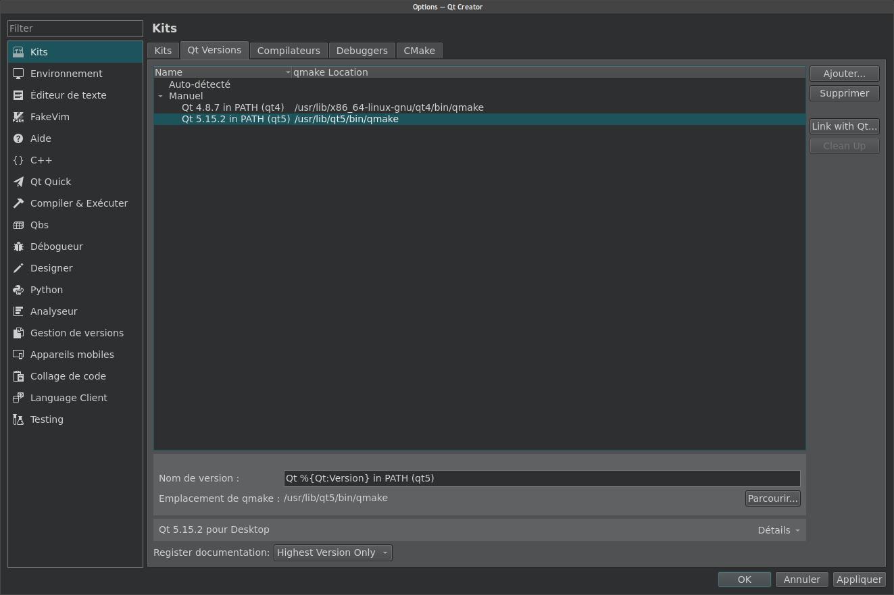Viewport: 894px width, 595px height.
Task: Click the Gestion de versions icon
Action: (18, 333)
